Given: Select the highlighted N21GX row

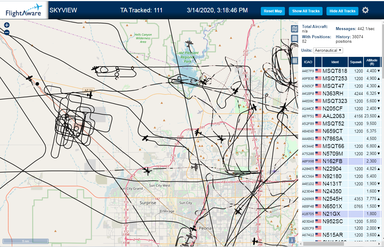Looking at the screenshot, I should pos(341,214).
